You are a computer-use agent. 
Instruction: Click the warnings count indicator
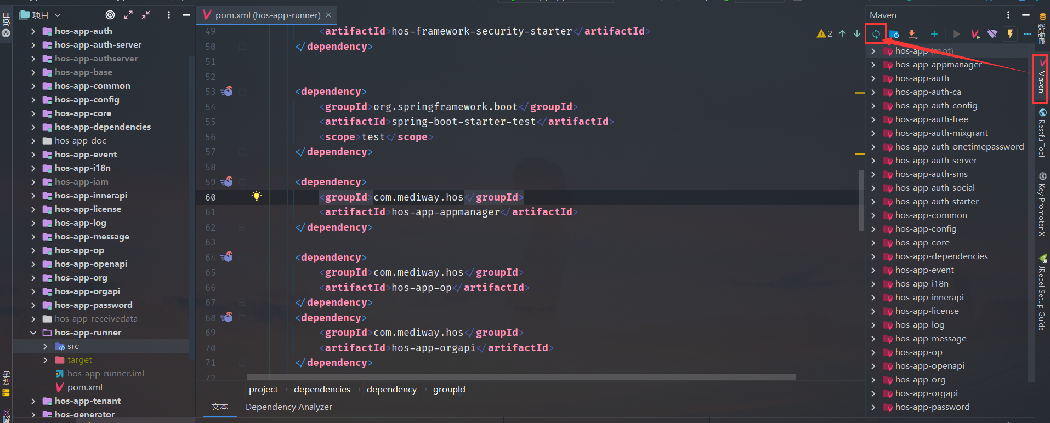824,34
